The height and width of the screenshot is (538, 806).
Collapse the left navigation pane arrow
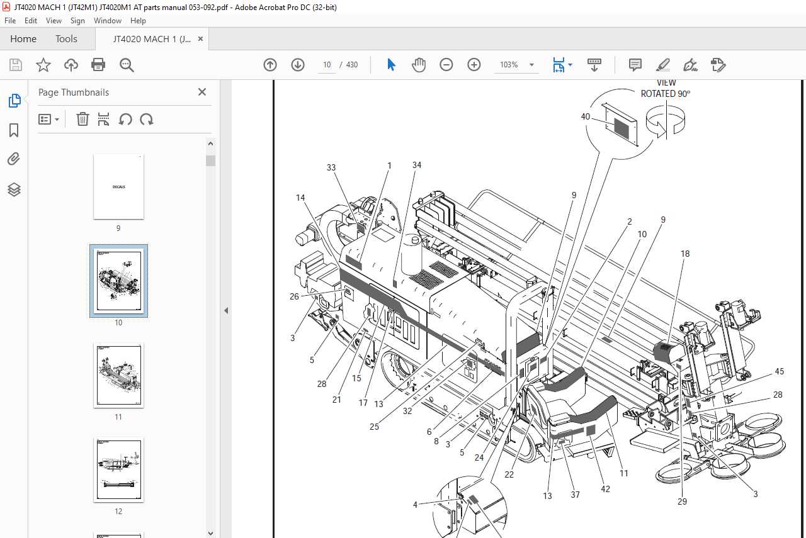pyautogui.click(x=225, y=310)
